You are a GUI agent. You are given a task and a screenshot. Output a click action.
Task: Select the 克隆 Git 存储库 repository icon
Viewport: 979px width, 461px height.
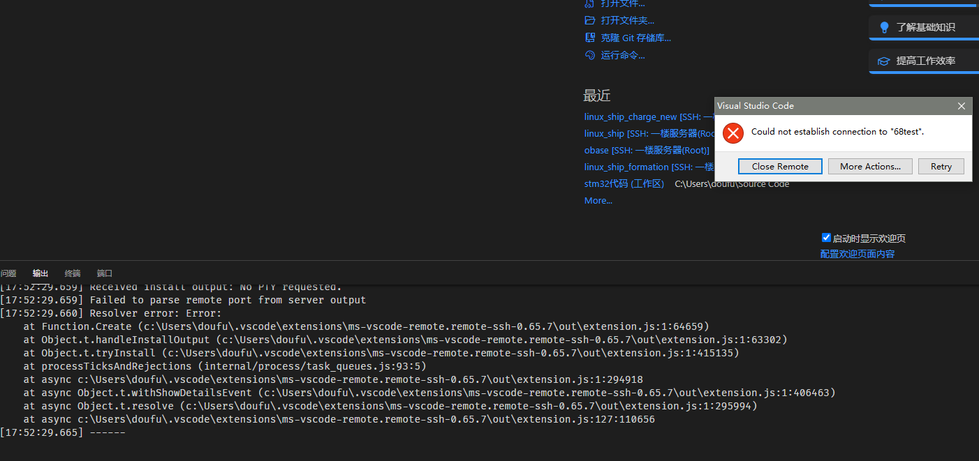click(x=590, y=37)
